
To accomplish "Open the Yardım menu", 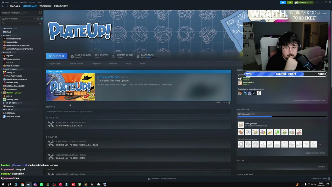I will [x=39, y=2].
